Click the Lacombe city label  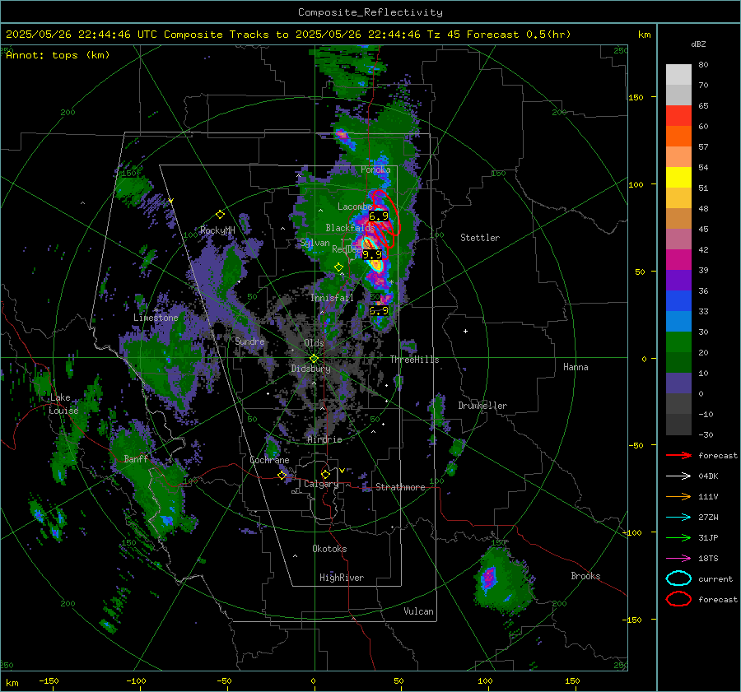pos(355,207)
